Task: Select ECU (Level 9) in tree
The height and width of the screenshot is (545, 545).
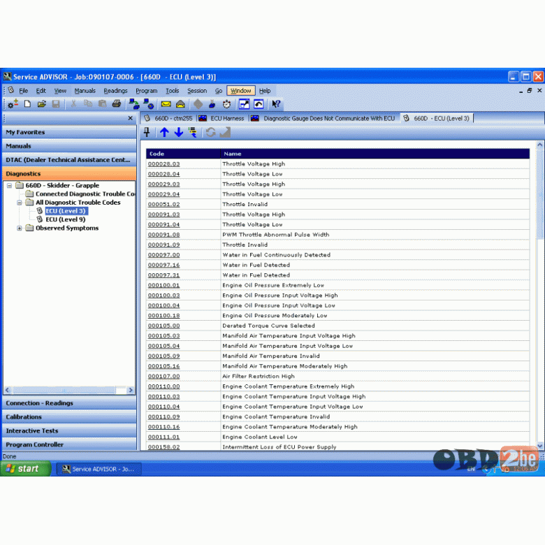Action: [x=66, y=219]
